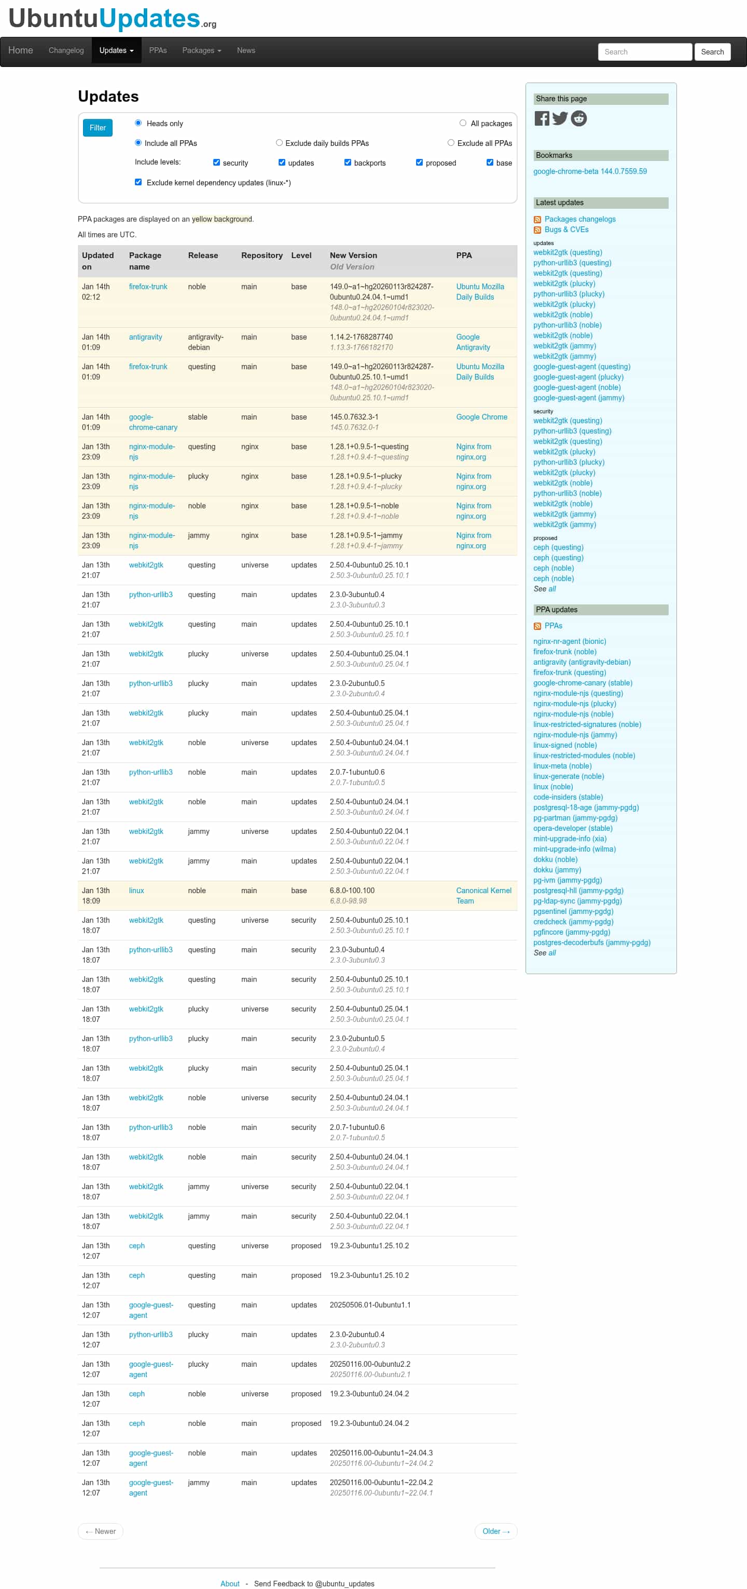The height and width of the screenshot is (1589, 747).
Task: Open the Bugs & CVEs RSS feed icon
Action: (537, 230)
